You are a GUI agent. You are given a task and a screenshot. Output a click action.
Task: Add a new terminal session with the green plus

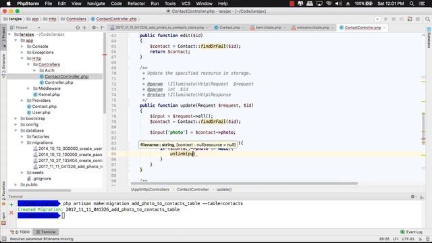pos(11,205)
